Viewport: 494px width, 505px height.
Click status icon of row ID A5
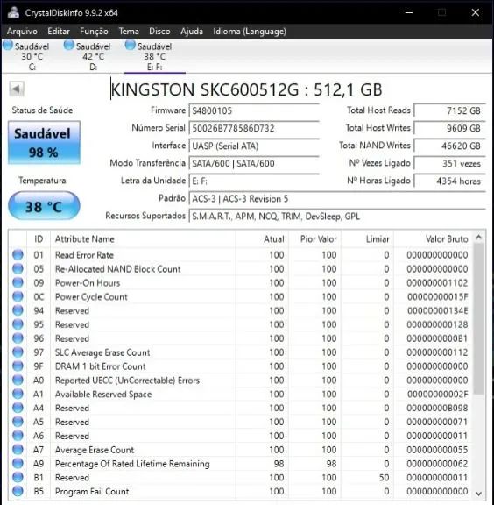pos(18,422)
